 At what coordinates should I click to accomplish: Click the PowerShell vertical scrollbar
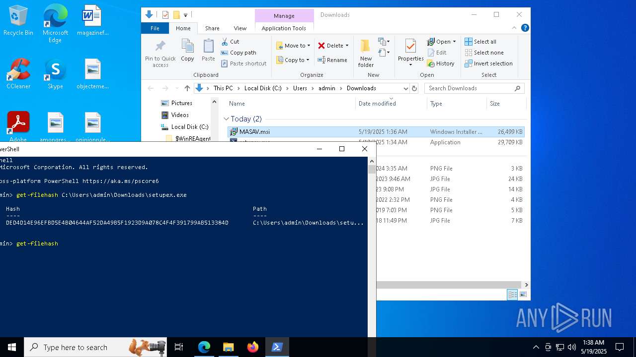point(372,247)
